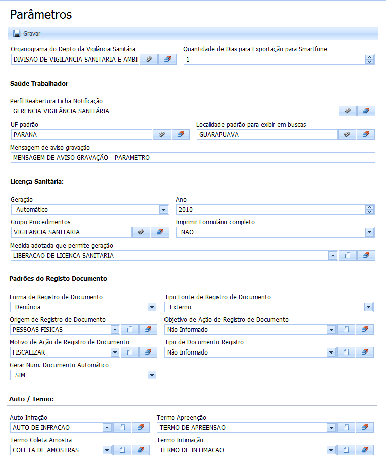The width and height of the screenshot is (386, 471).
Task: Expand Origem de Registro de Documento dropdown
Action: pos(115,330)
